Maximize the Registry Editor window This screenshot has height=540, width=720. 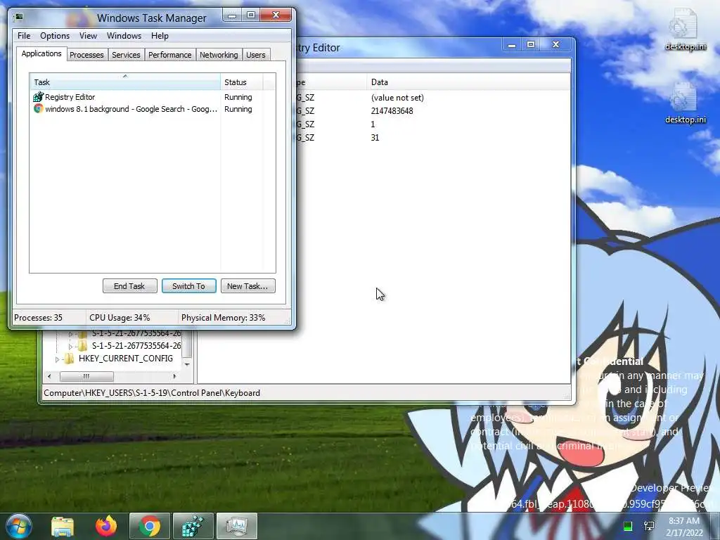point(531,45)
